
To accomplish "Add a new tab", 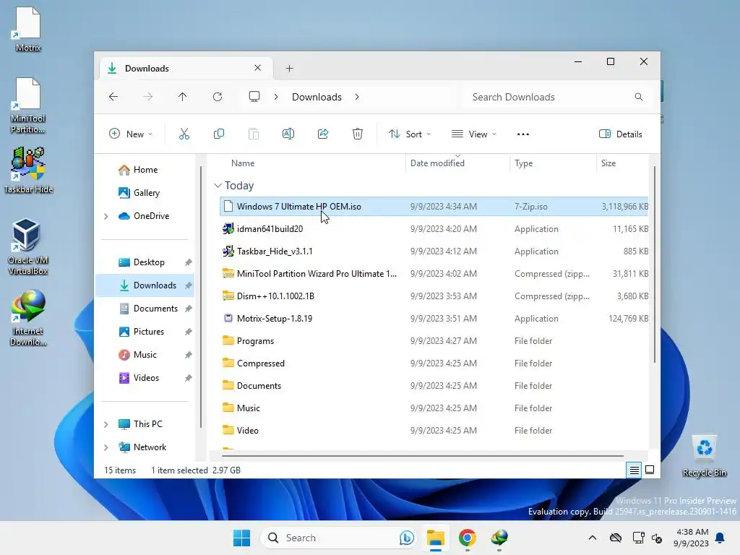I will [289, 69].
